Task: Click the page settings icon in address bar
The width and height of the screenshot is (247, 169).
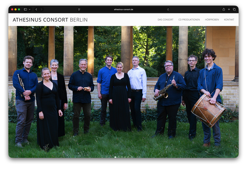Action: point(79,10)
